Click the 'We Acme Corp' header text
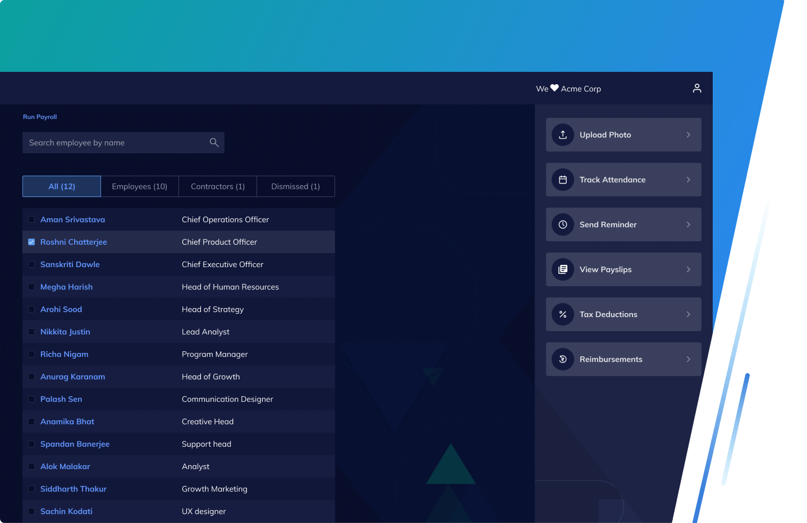Viewport: 807px width, 523px height. pyautogui.click(x=568, y=89)
